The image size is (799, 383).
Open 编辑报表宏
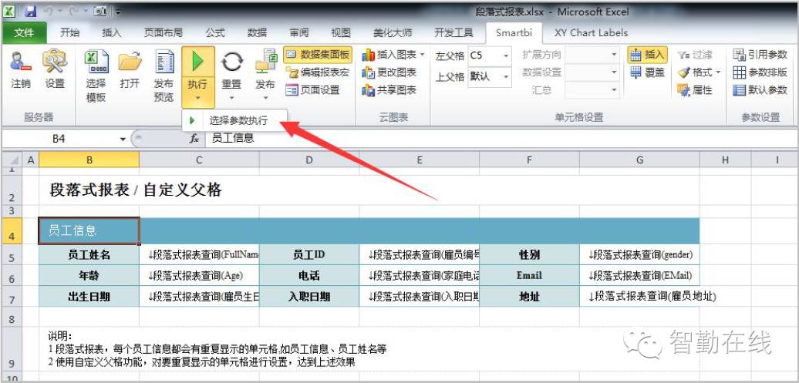(318, 72)
